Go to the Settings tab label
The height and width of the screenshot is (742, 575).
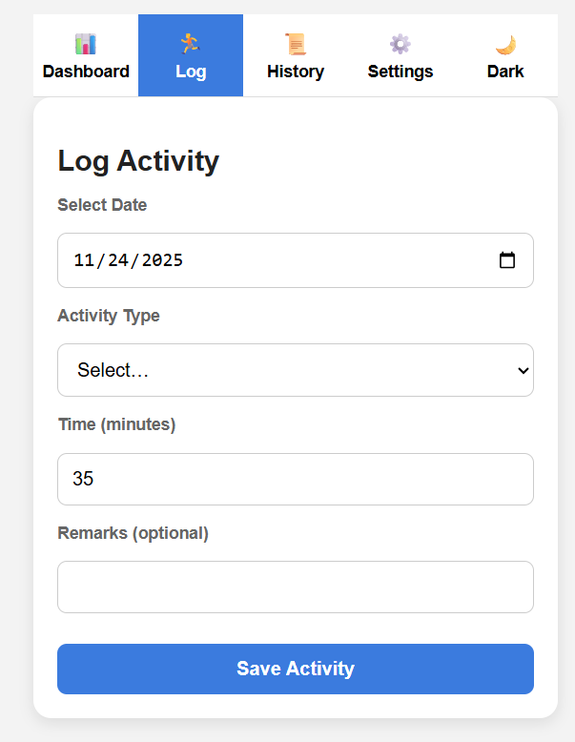pos(400,72)
